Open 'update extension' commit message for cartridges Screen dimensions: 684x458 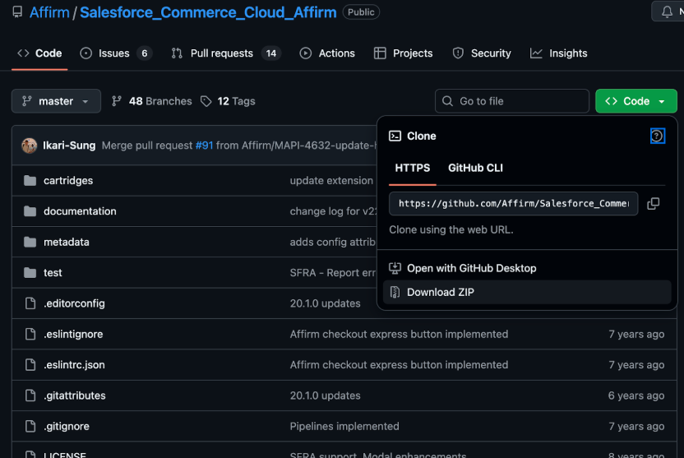pyautogui.click(x=331, y=181)
